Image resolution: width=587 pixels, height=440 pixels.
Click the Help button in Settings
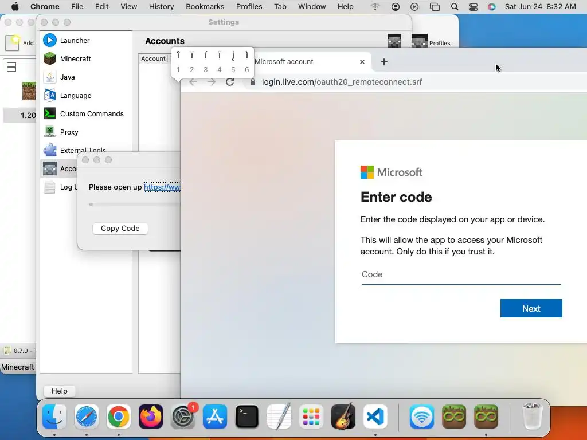59,391
